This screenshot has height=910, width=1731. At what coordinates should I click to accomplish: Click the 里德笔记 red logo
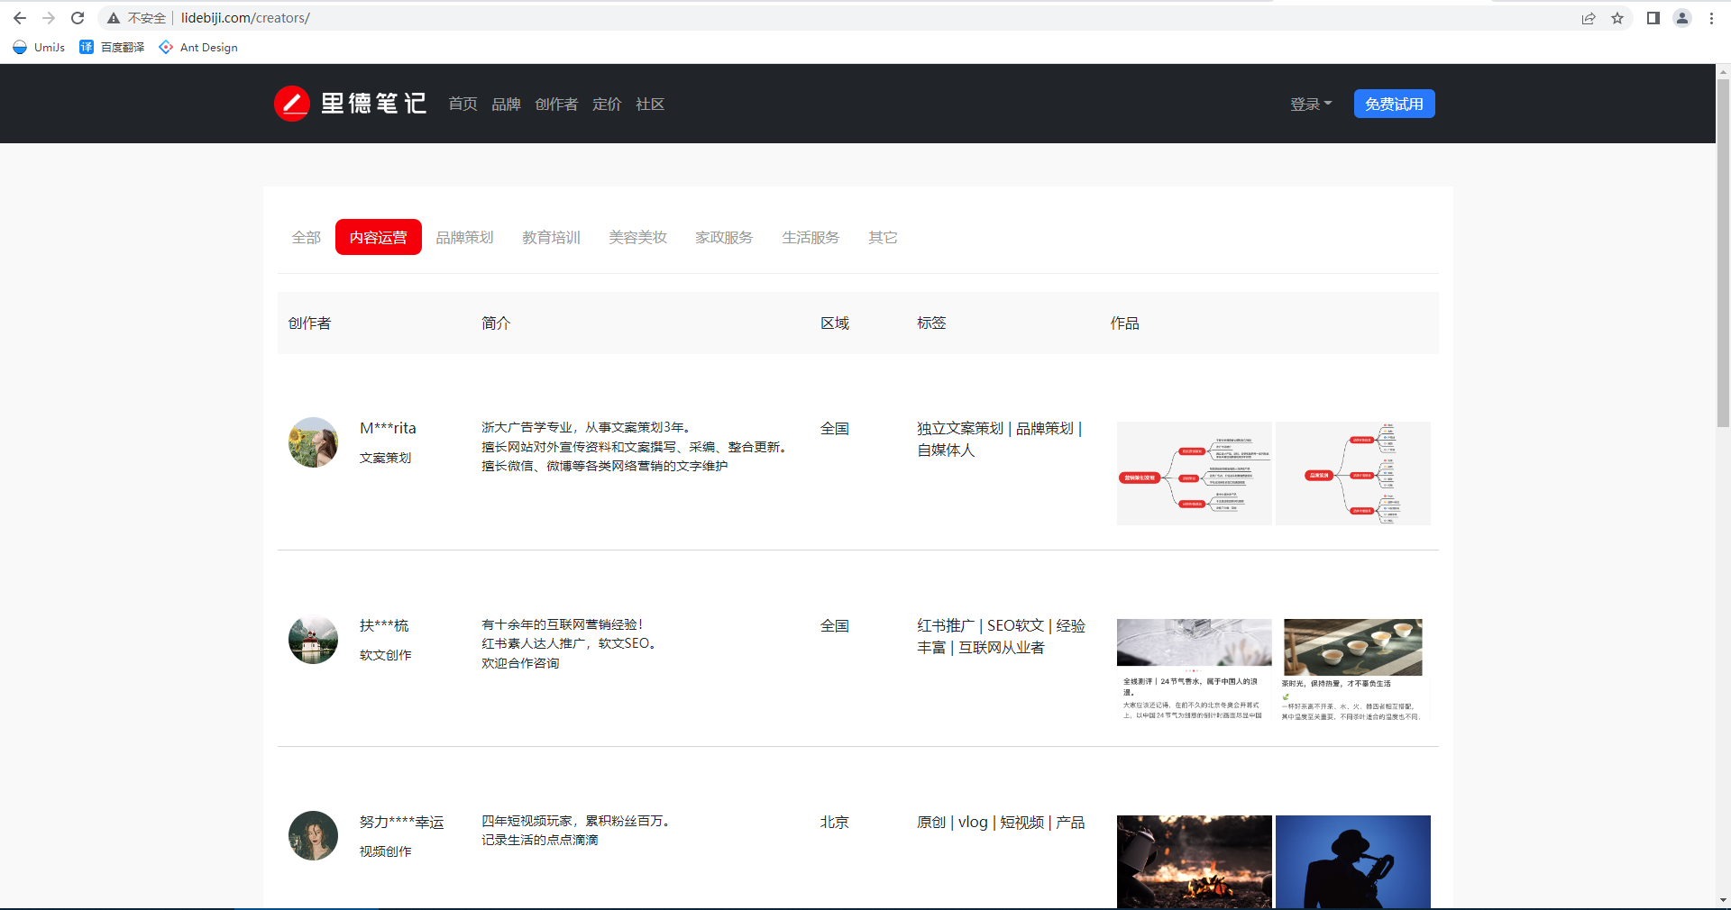coord(291,104)
